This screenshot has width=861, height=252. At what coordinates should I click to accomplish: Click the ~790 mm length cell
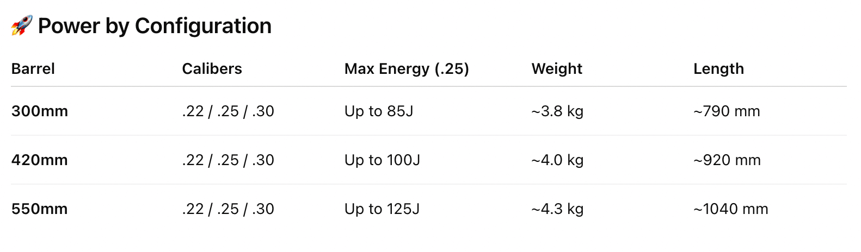point(727,111)
